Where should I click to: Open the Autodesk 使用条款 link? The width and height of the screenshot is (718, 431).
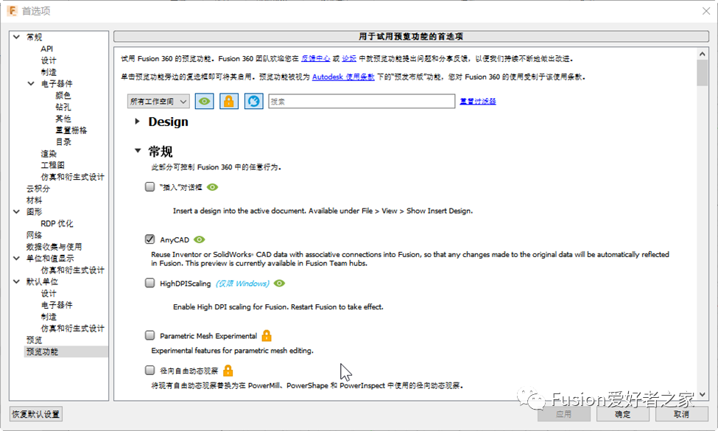point(343,77)
